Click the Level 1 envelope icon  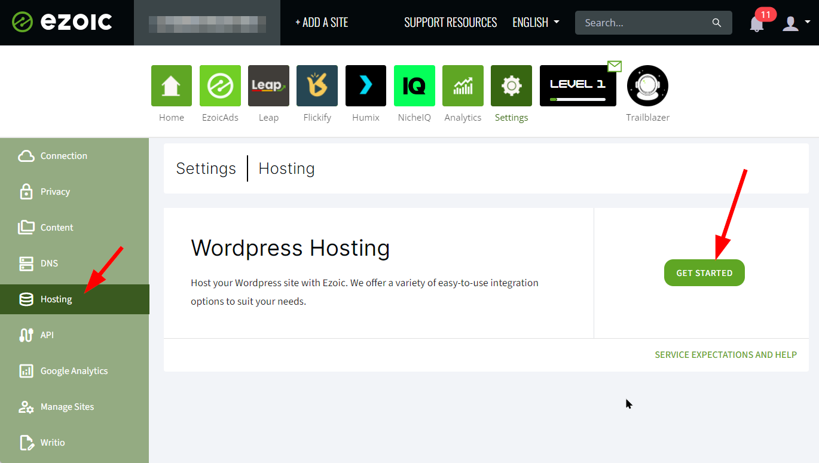(615, 66)
